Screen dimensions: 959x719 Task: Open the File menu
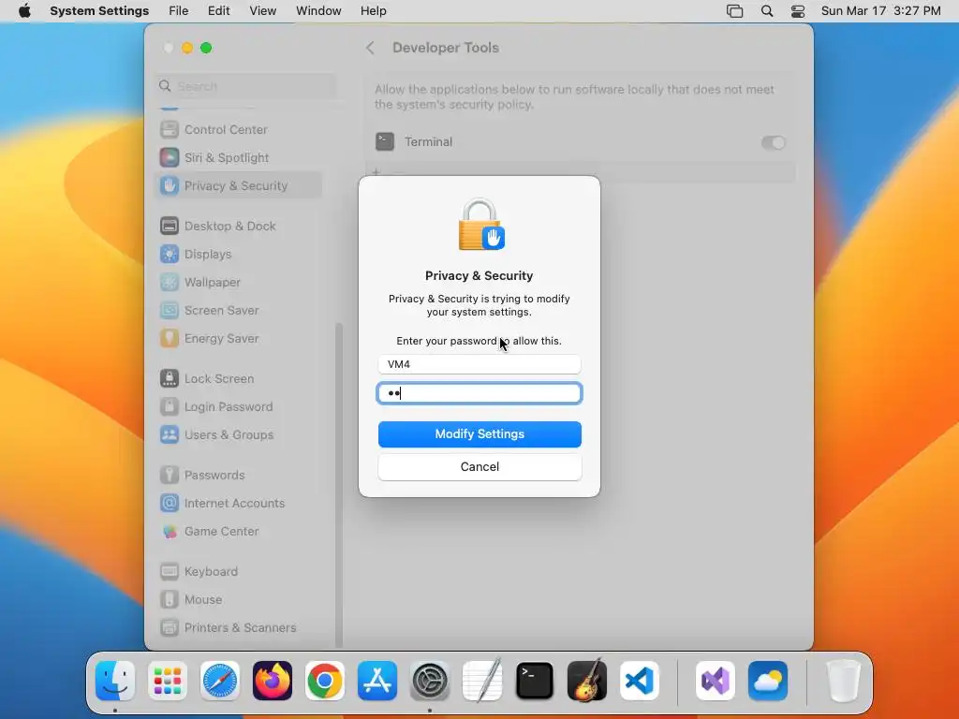pos(179,11)
